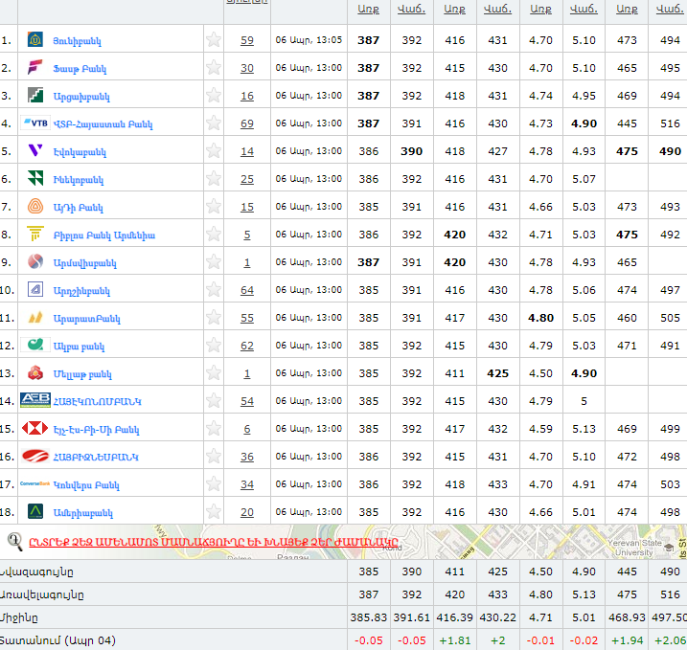This screenshot has height=650, width=687.
Task: Open branches count link 64
Action: (247, 290)
